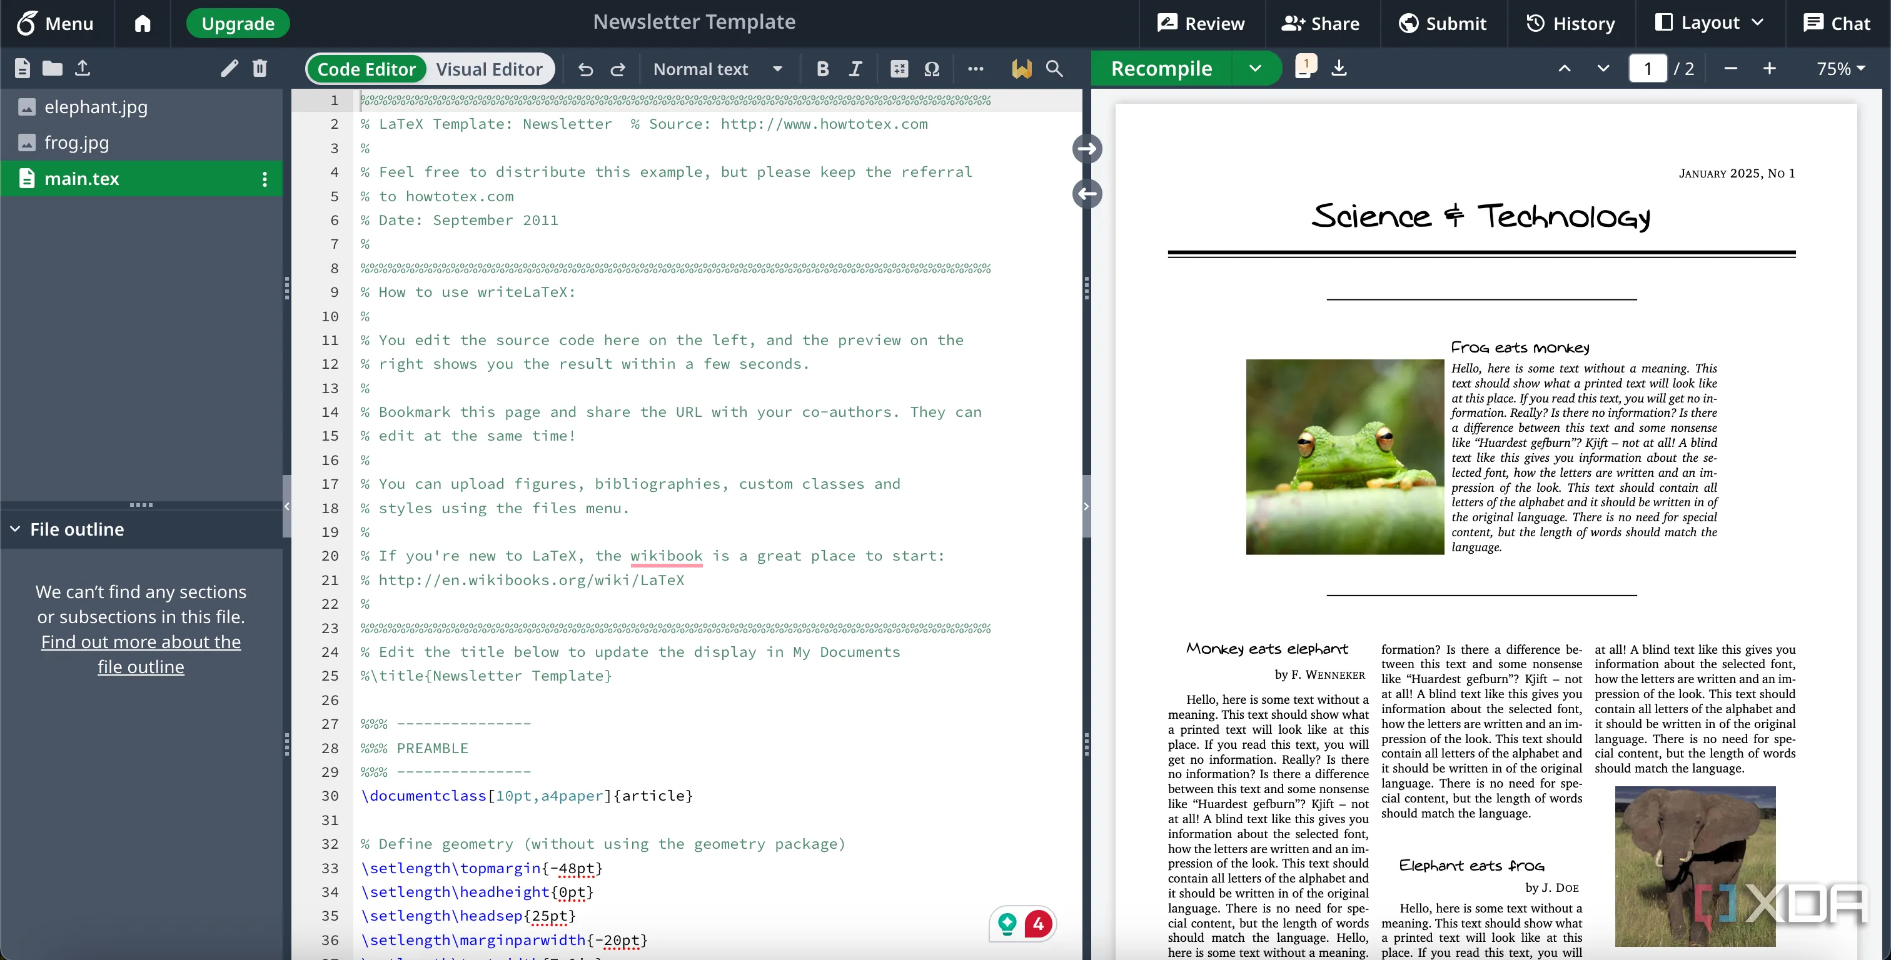1891x960 pixels.
Task: Click the Recompile button
Action: click(x=1161, y=68)
